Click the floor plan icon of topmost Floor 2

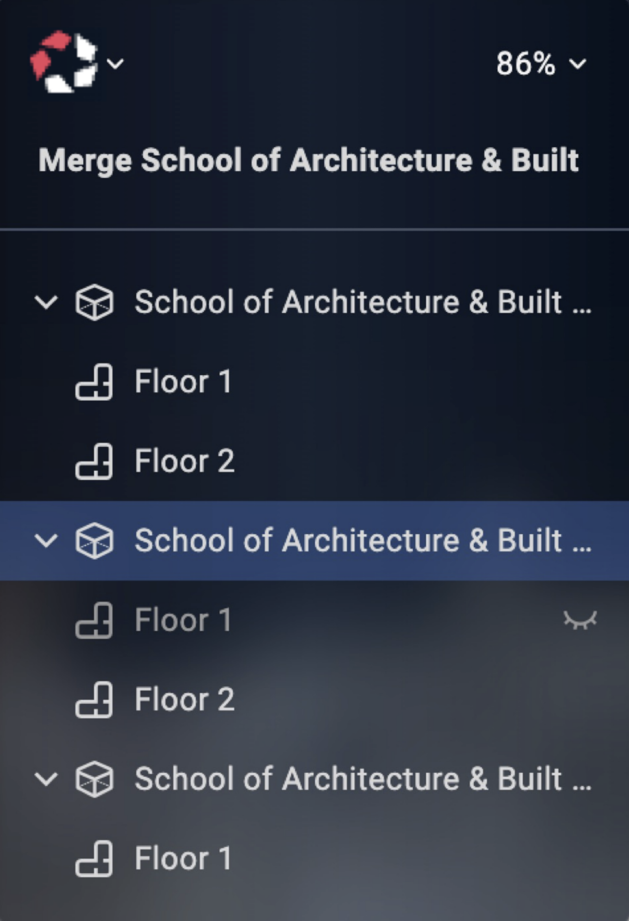(x=94, y=461)
